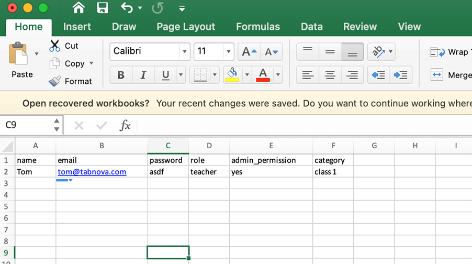Viewport: 472px width, 264px height.
Task: Open Customize Quick Access Toolbar arrow
Action: 182,8
